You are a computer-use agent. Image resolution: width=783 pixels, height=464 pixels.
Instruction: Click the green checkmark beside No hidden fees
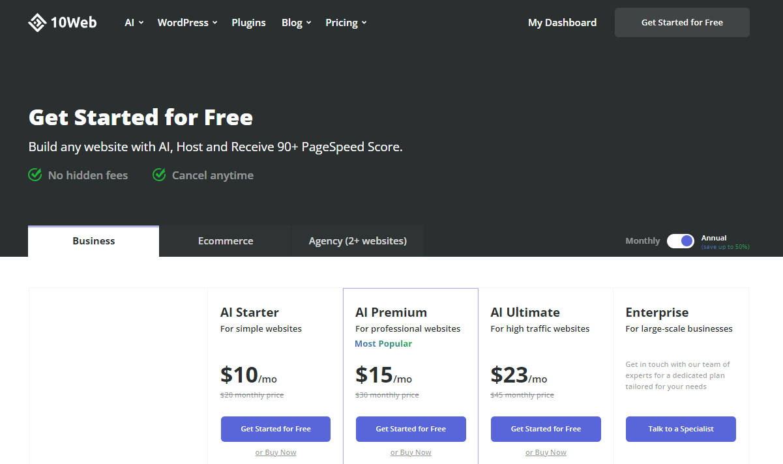[x=35, y=175]
